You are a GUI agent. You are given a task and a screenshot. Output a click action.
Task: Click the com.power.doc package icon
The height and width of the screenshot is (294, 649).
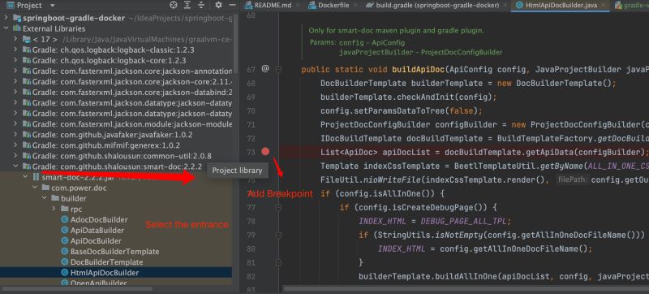[45, 188]
